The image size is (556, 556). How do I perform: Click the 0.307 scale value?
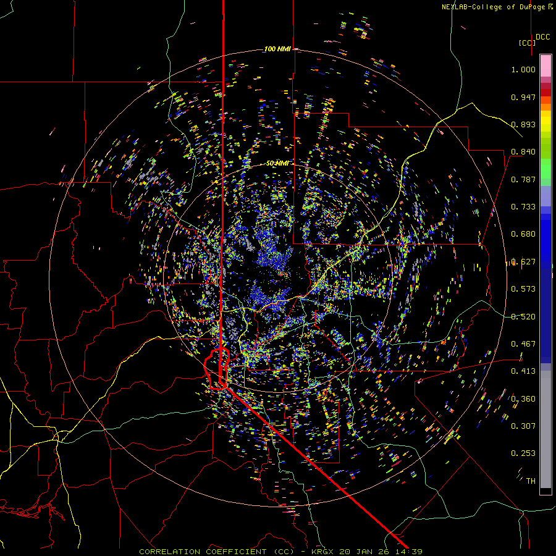(x=523, y=426)
